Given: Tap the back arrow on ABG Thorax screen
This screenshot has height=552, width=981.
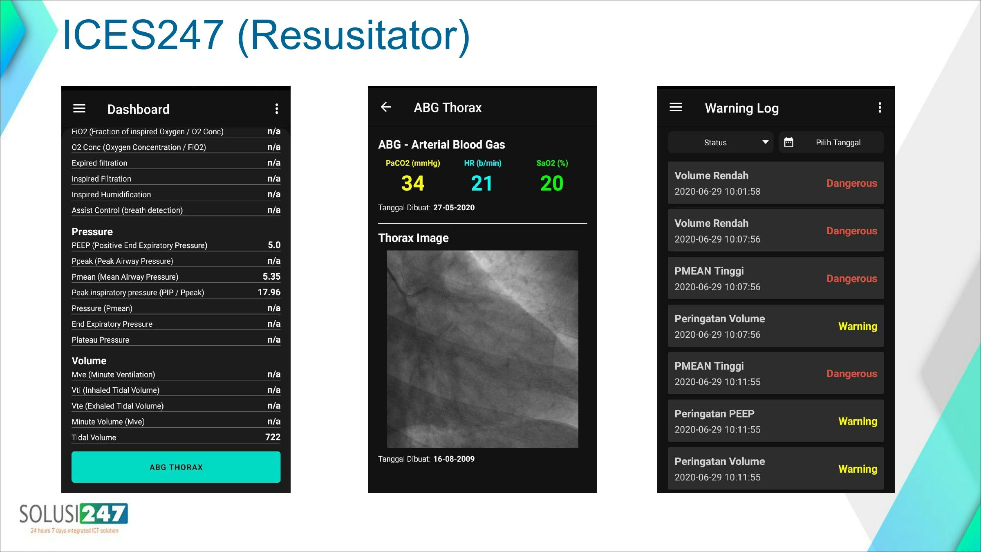Looking at the screenshot, I should coord(386,107).
